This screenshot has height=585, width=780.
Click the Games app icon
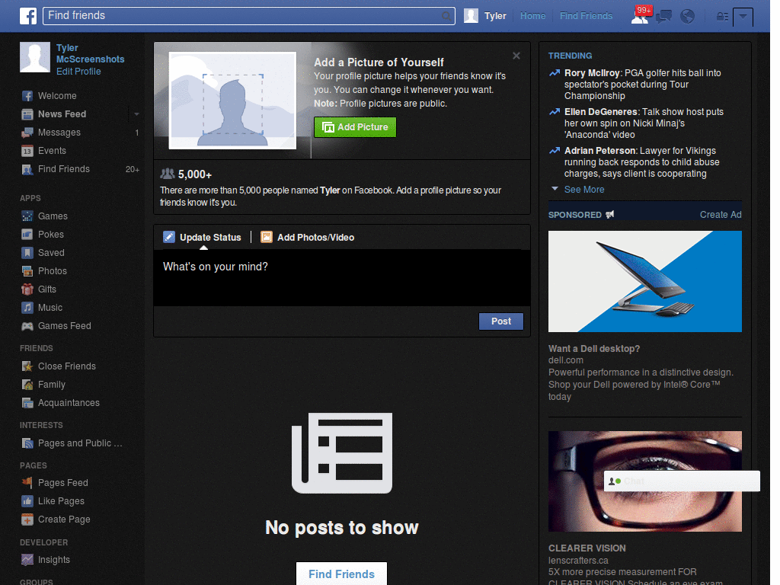[x=27, y=216]
